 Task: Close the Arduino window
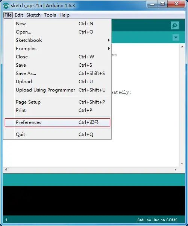[176, 4]
